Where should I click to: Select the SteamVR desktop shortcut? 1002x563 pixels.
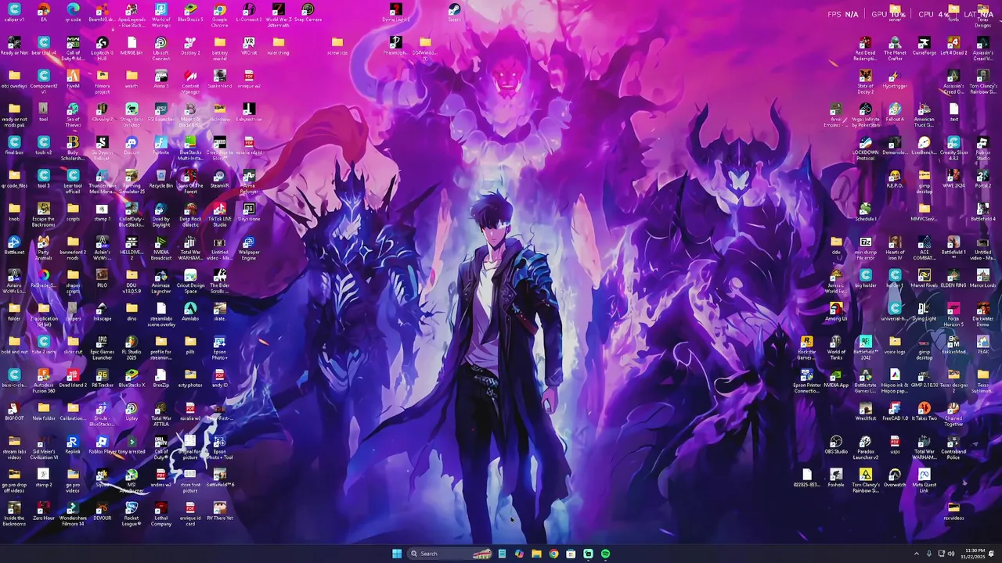tap(219, 179)
